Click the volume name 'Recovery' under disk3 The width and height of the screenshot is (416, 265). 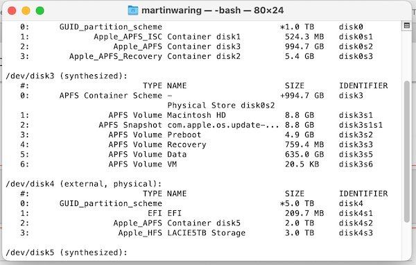[x=187, y=145]
